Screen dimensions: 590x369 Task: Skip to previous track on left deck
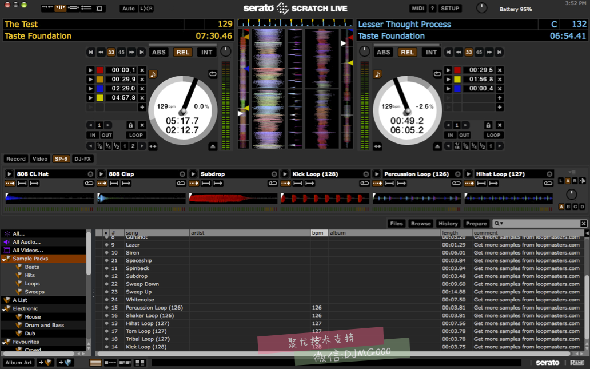tap(91, 52)
